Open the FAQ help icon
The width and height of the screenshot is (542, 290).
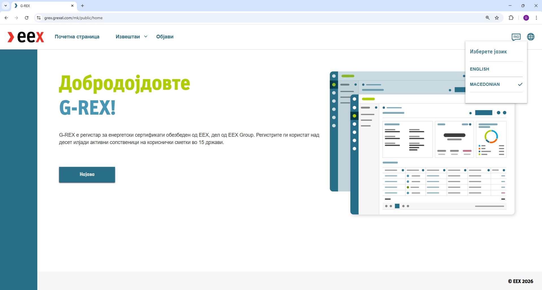pos(516,37)
